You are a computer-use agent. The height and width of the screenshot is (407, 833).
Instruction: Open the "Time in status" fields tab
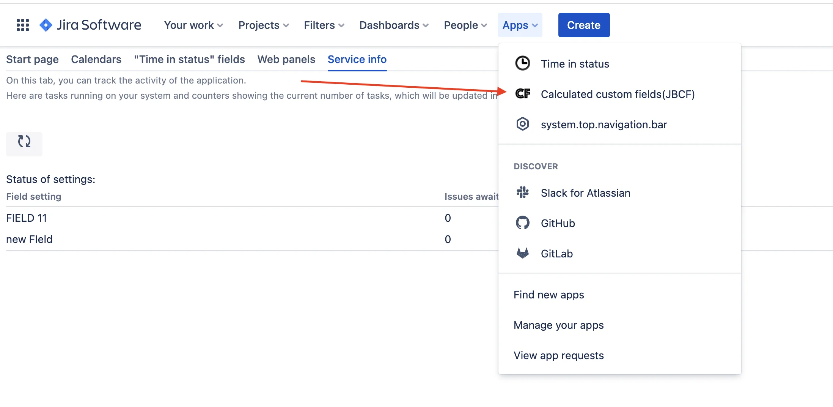189,59
